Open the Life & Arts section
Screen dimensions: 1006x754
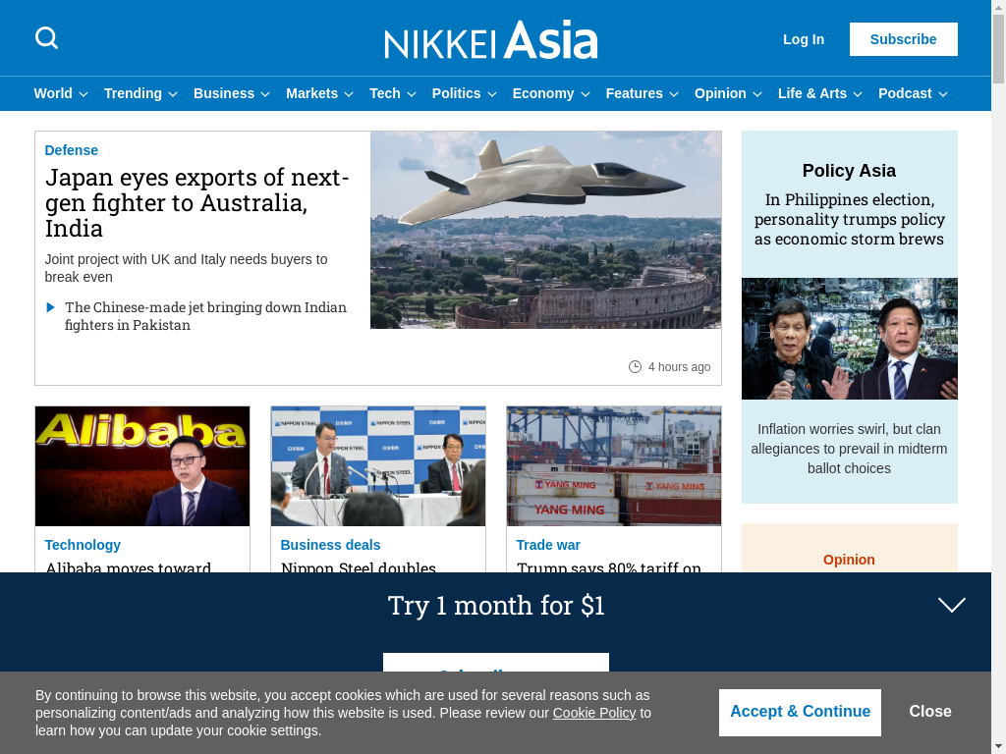point(812,93)
